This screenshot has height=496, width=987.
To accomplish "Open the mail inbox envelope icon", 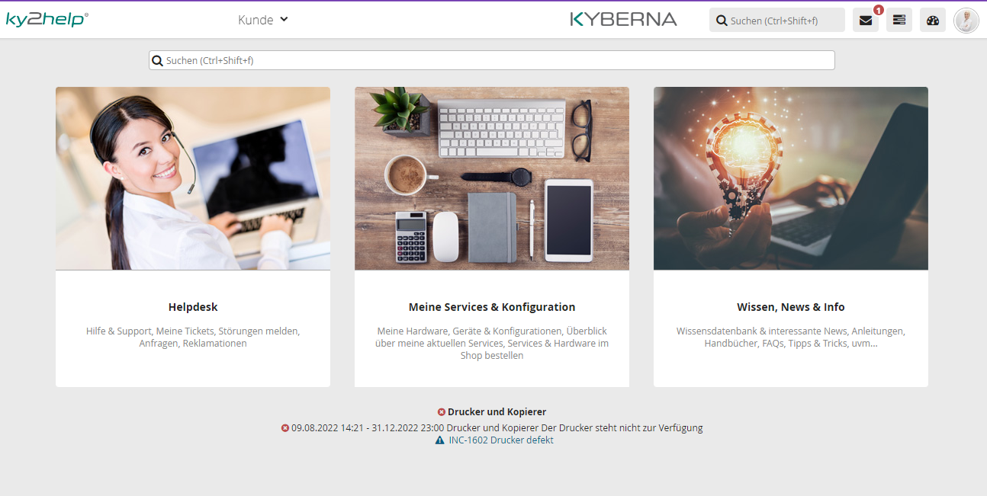I will pos(865,21).
